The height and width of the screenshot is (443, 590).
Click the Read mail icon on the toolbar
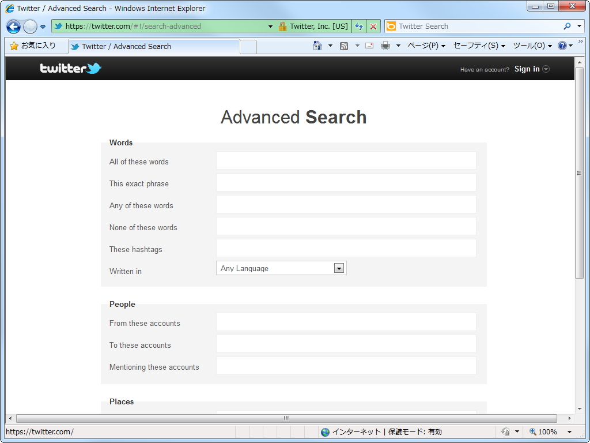point(369,45)
